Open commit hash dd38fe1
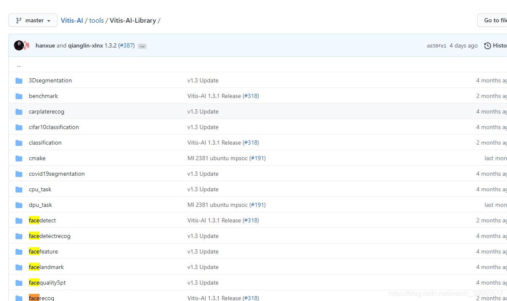The height and width of the screenshot is (301, 507). click(436, 46)
